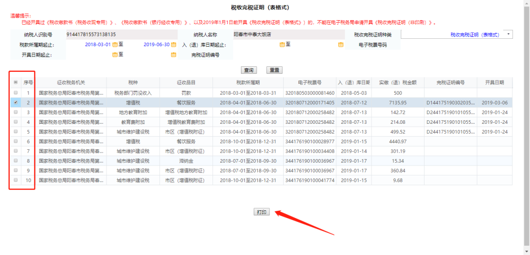Screen dimensions: 530x255
Task: Open calendar for 开具日期 start date
Action: click(115, 55)
